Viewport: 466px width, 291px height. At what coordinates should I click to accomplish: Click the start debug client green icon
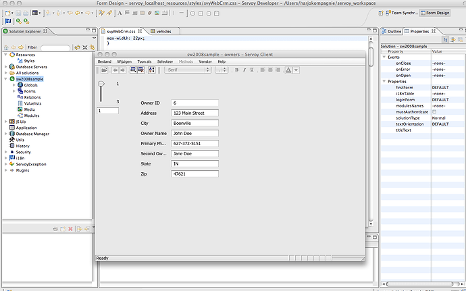click(x=19, y=21)
